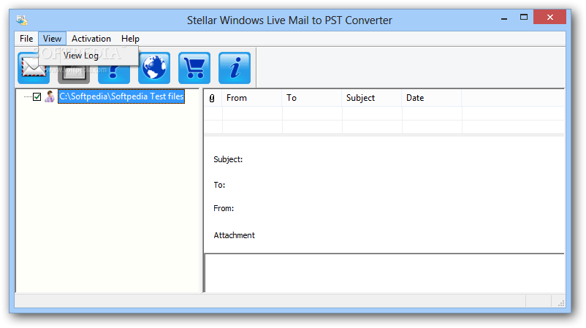The width and height of the screenshot is (586, 328).
Task: Click the save icon partly behind View menu
Action: tap(74, 75)
